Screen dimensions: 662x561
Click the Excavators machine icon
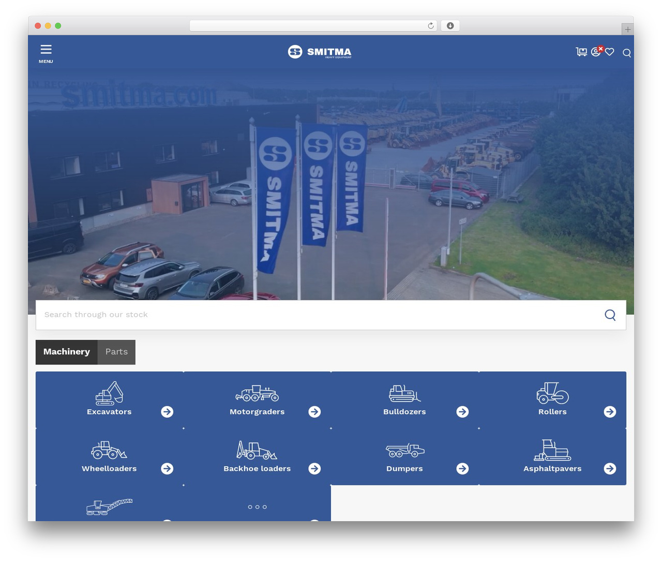pyautogui.click(x=109, y=393)
